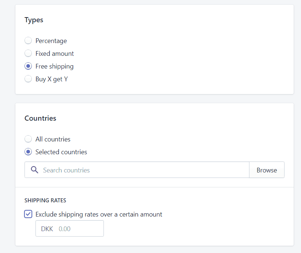Uncheck Exclude shipping rates over amount checkbox

coord(28,214)
